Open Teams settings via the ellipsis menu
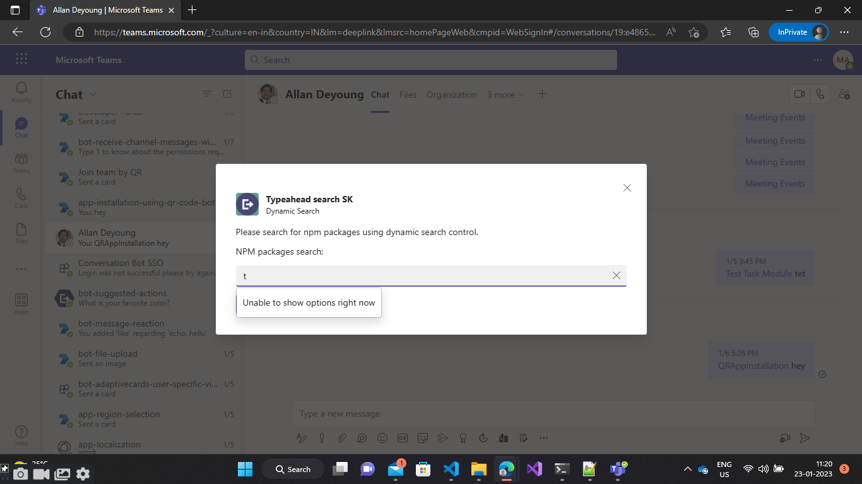The width and height of the screenshot is (862, 484). click(x=818, y=59)
